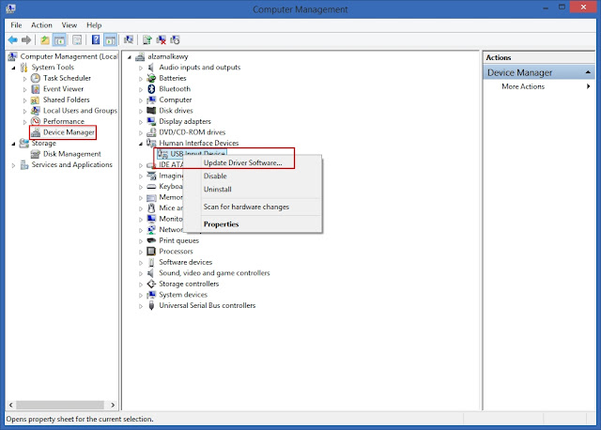Image resolution: width=601 pixels, height=430 pixels.
Task: Select Computer Management (Local) root node
Action: click(69, 56)
